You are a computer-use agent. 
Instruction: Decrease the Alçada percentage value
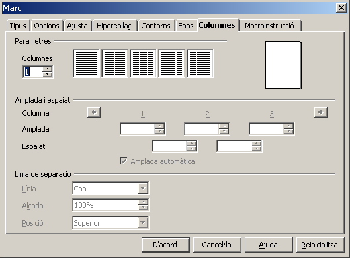[x=143, y=208]
